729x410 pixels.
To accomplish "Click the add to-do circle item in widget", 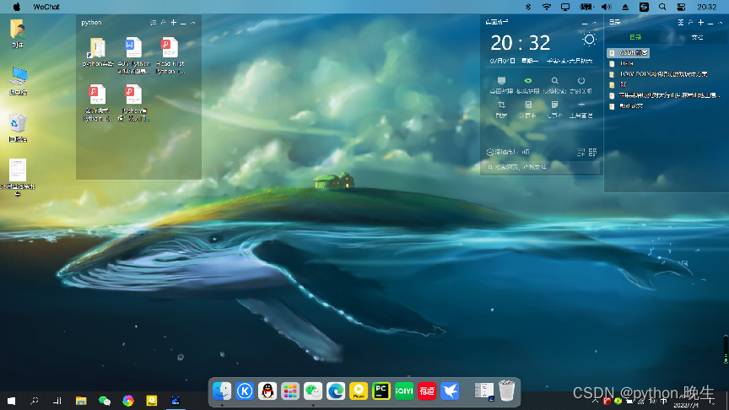I will (508, 152).
